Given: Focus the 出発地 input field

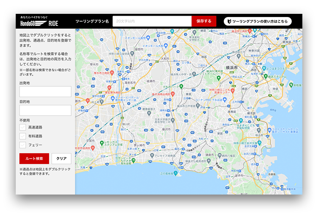Looking at the screenshot, I should [45, 91].
